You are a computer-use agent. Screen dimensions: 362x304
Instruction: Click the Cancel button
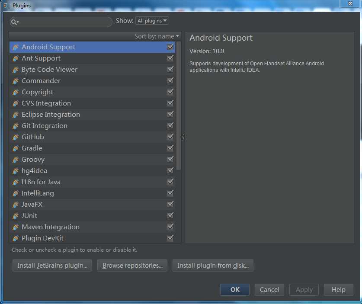coord(269,290)
